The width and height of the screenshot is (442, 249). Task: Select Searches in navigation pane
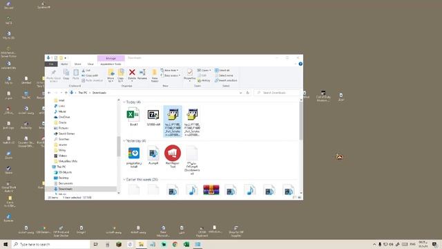click(x=61, y=139)
